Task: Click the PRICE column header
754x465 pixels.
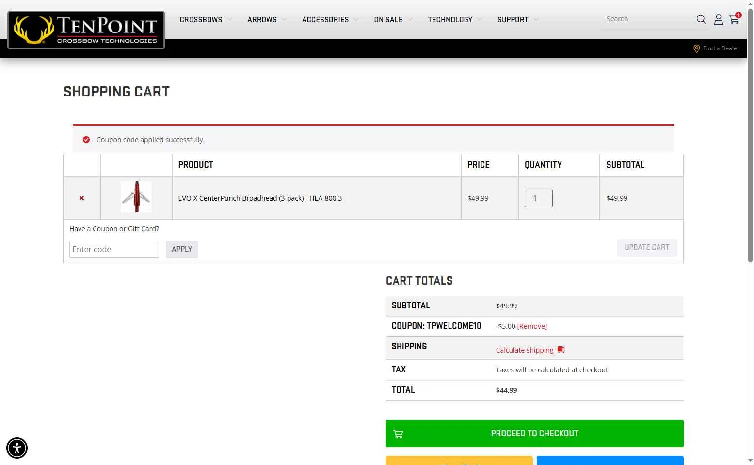Action: pos(478,165)
